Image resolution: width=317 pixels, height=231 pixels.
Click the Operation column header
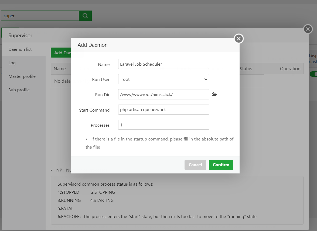[290, 69]
